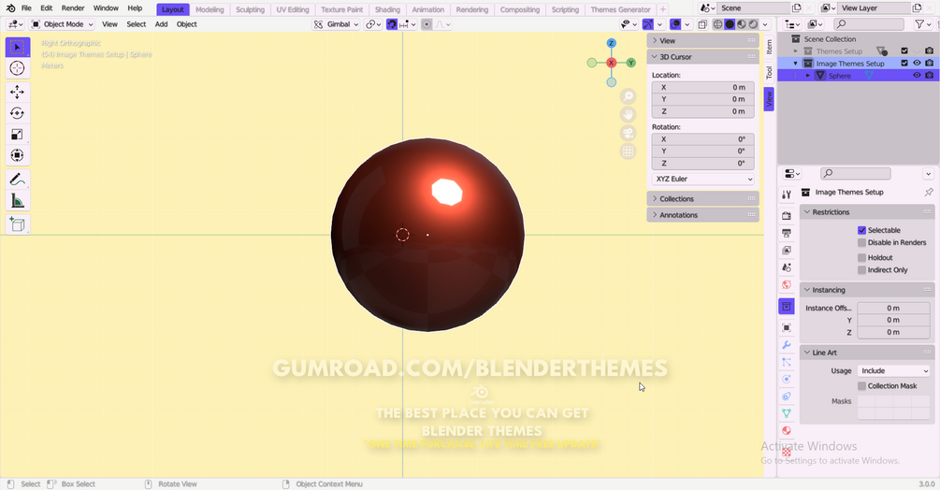Open Material properties tab

pyautogui.click(x=787, y=431)
